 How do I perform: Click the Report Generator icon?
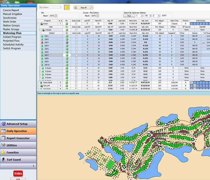(x=4, y=138)
